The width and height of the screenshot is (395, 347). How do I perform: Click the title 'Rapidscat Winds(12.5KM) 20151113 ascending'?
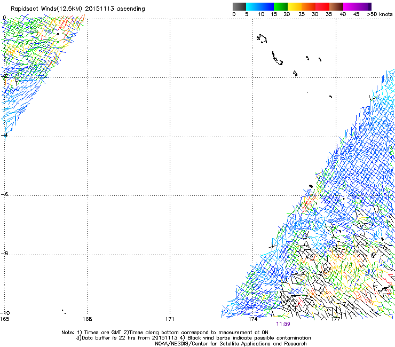(x=78, y=9)
